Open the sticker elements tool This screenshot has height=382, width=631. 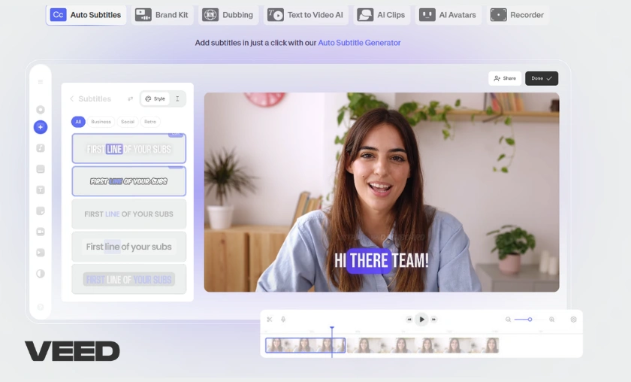pyautogui.click(x=41, y=211)
